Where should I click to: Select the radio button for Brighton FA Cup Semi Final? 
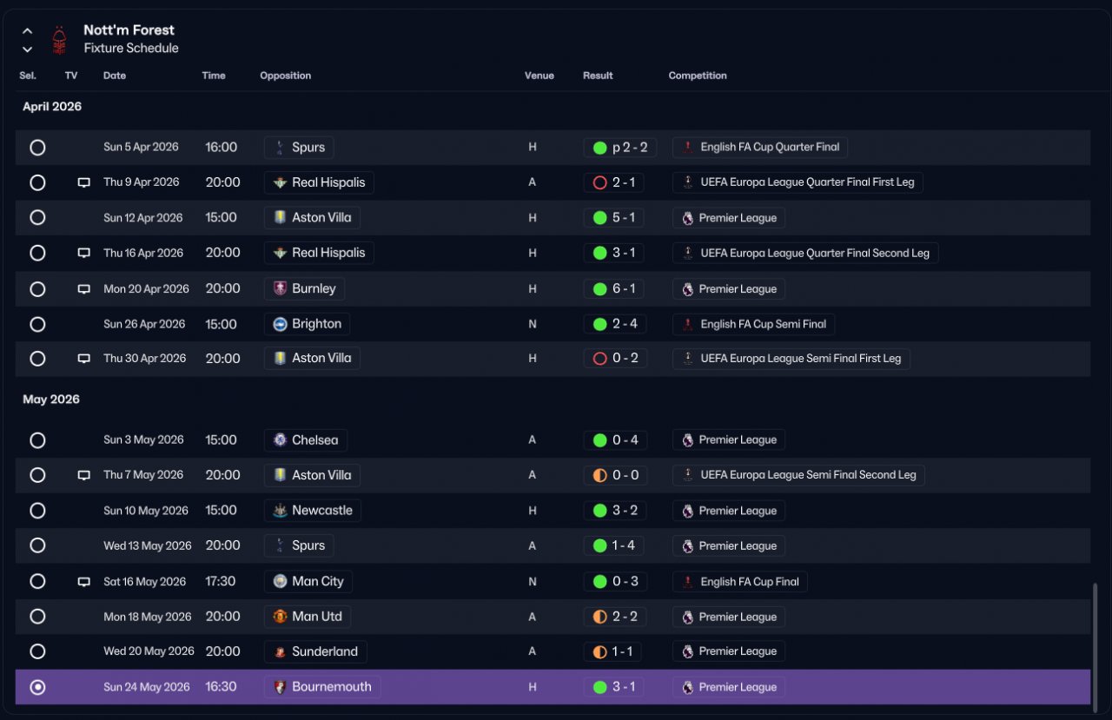[37, 324]
